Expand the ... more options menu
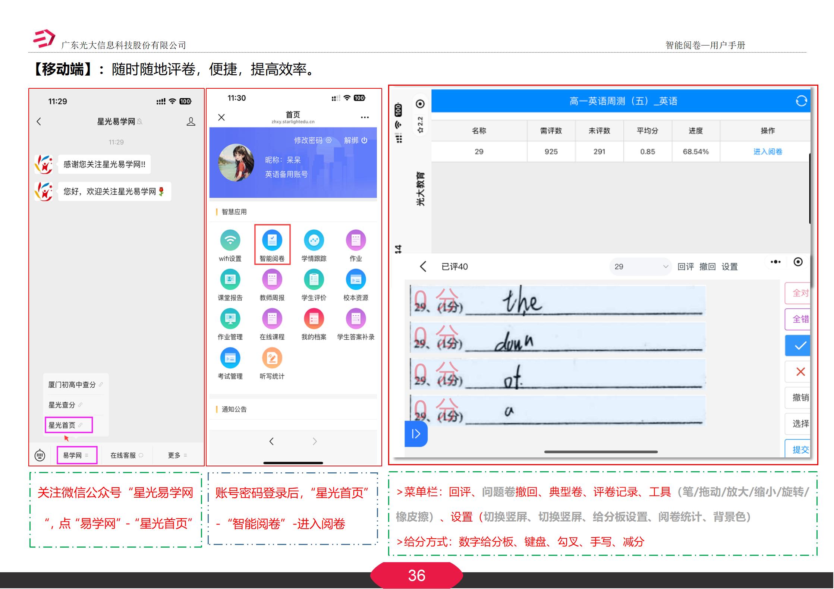Screen dimensions: 834x589 775,262
